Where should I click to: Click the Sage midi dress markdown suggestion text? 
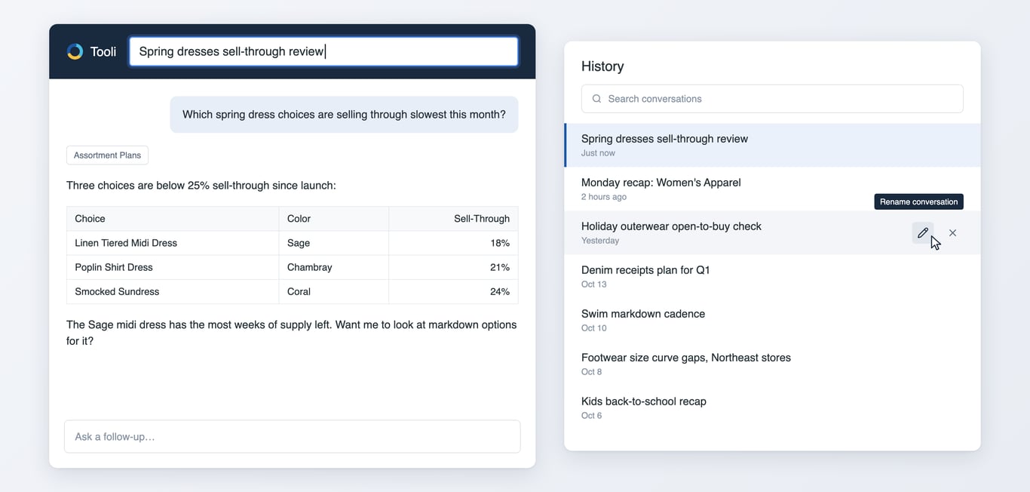[x=292, y=333]
